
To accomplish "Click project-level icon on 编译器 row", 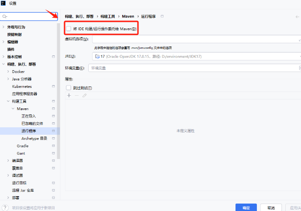I will coord(53,160).
